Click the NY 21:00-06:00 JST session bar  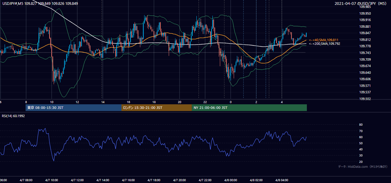point(249,108)
